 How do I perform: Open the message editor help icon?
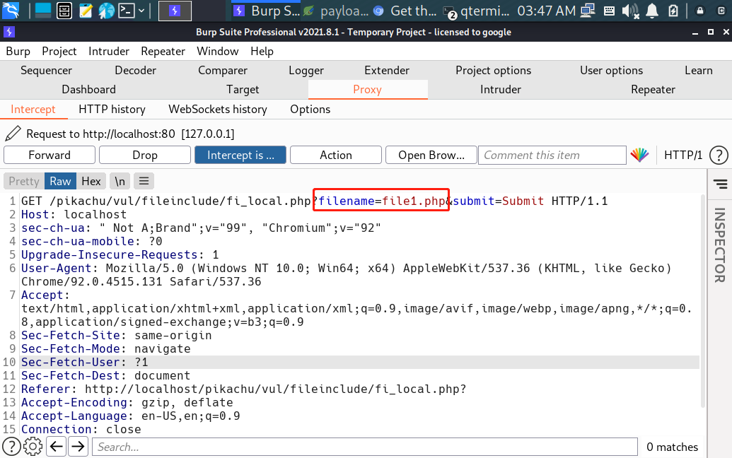coord(719,155)
